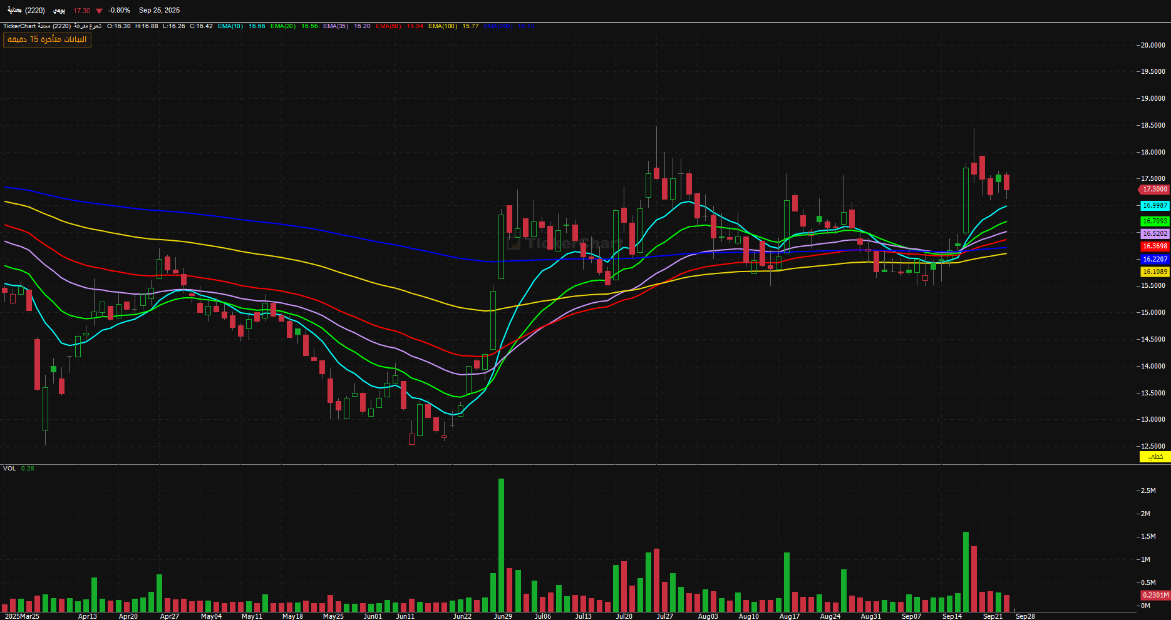Click the EMA(100) indicator label
Screen dimensions: 1171x620
point(443,26)
